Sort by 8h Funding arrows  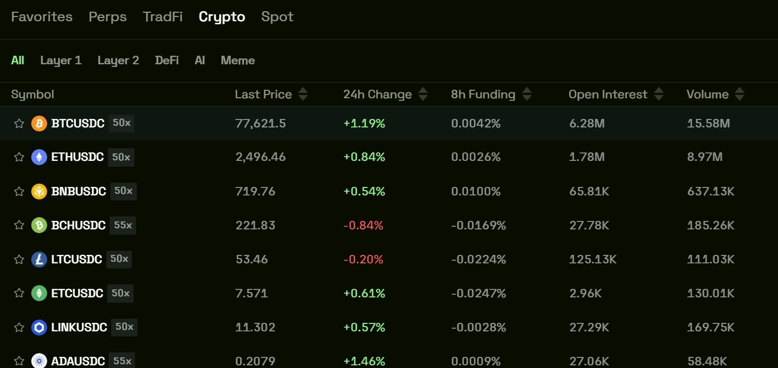[x=527, y=95]
